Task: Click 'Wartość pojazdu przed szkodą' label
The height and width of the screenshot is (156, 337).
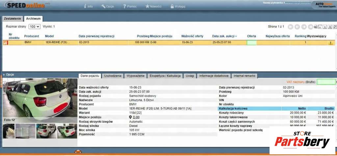Action: pyautogui.click(x=241, y=130)
